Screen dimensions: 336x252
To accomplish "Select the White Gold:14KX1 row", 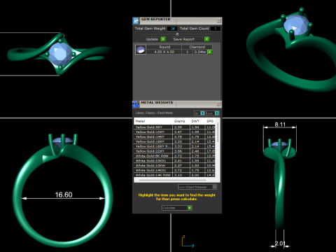I will point(174,170).
